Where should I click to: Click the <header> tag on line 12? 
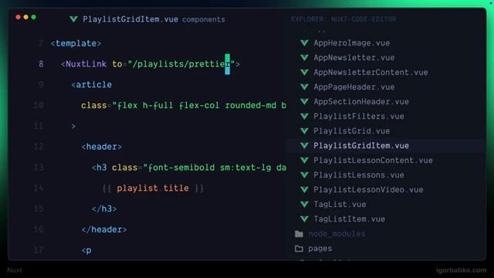pos(101,147)
